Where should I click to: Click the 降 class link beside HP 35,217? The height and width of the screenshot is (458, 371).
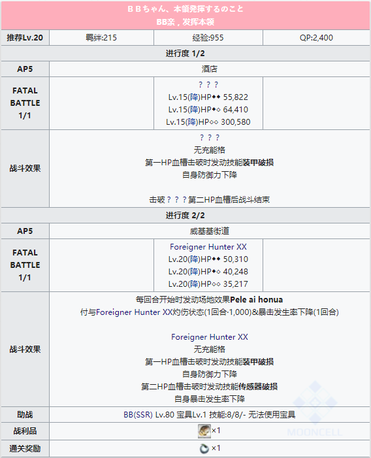(x=194, y=284)
